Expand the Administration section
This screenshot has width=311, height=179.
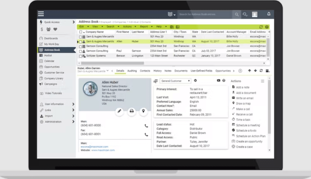(73, 122)
